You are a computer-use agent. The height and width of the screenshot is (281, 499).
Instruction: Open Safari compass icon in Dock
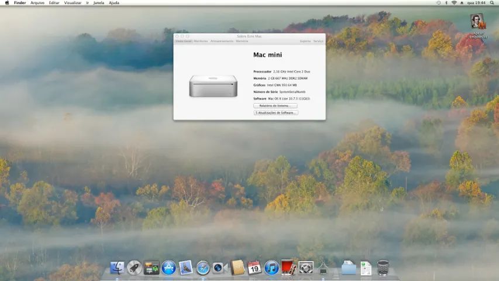[x=203, y=268]
